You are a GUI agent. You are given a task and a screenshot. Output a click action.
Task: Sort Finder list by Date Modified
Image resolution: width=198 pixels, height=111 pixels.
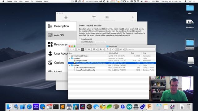(118, 53)
